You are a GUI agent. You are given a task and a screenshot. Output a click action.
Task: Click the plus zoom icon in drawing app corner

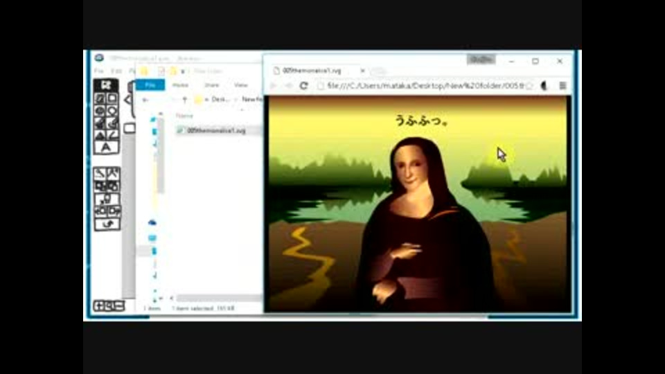(99, 305)
